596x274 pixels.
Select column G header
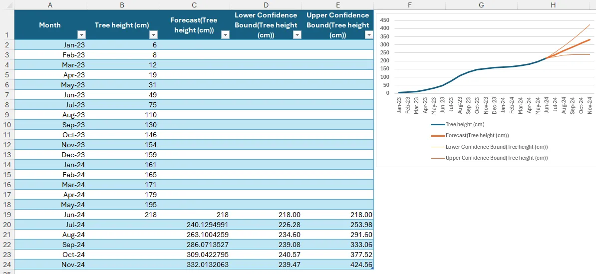point(482,5)
